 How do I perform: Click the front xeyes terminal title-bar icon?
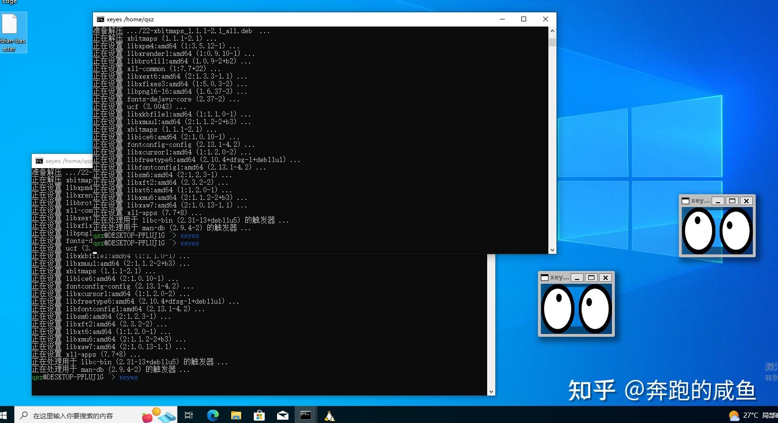pyautogui.click(x=100, y=19)
